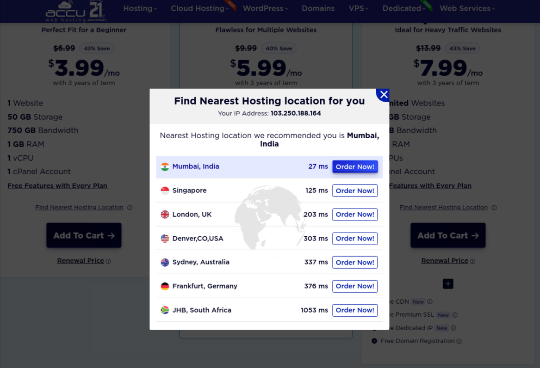This screenshot has width=540, height=368.
Task: Open the Web Services menu
Action: point(467,8)
